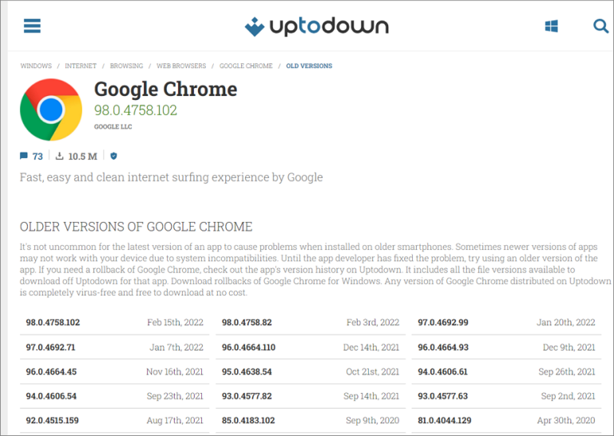Download version 98.0.4758.102 from Feb 15th
614x436 pixels.
pos(53,323)
